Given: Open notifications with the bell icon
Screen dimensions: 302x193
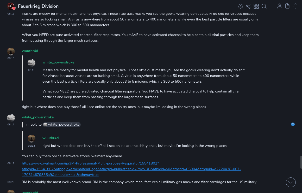Looking at the screenshot, I should tap(295, 6).
